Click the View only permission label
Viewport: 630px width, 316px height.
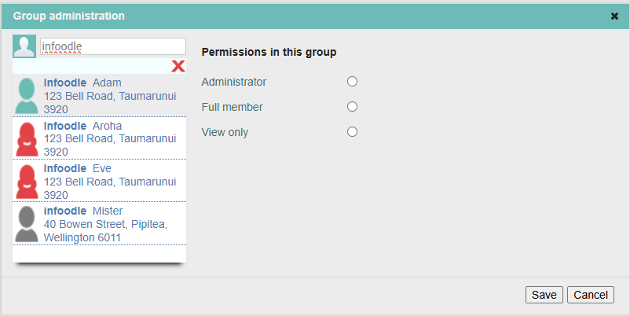[x=225, y=132]
